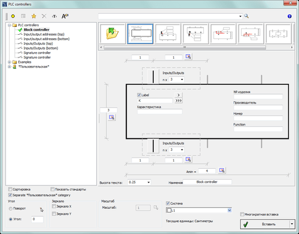Click the T text toolbar icon
Viewport: 299px width, 234px height.
coord(54,16)
